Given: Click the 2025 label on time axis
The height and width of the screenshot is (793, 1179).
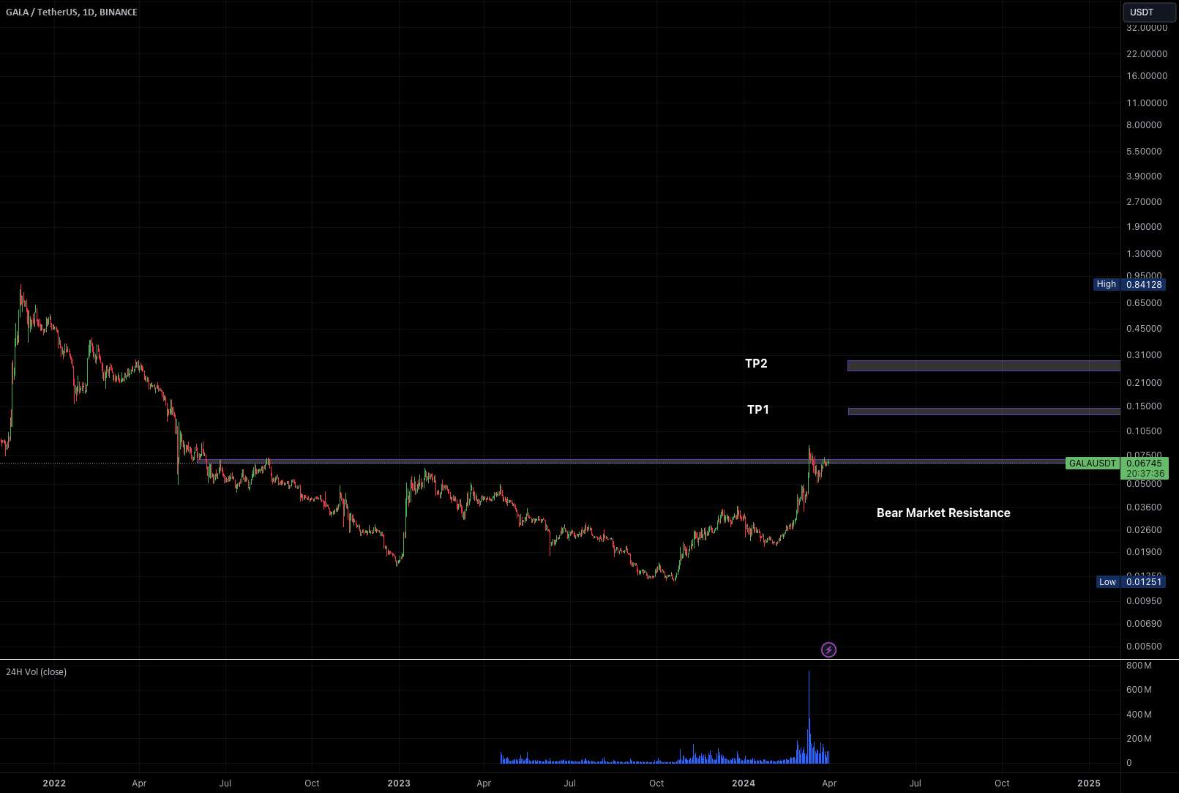Looking at the screenshot, I should point(1089,783).
